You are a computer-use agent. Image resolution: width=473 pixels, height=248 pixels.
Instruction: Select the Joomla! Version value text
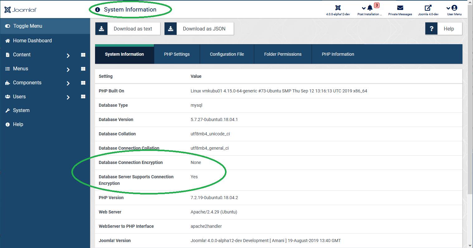coord(266,241)
